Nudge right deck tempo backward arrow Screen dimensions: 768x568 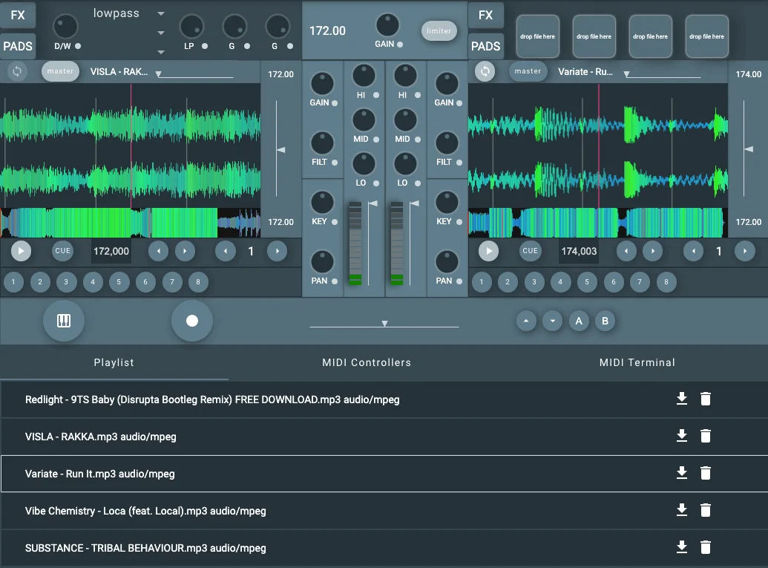(x=626, y=251)
